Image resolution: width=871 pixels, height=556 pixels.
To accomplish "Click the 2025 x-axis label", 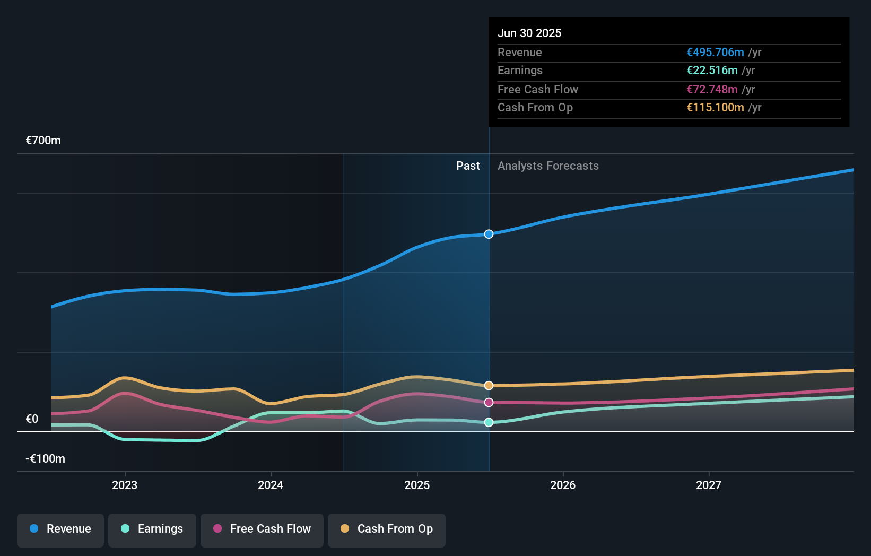I will 417,485.
